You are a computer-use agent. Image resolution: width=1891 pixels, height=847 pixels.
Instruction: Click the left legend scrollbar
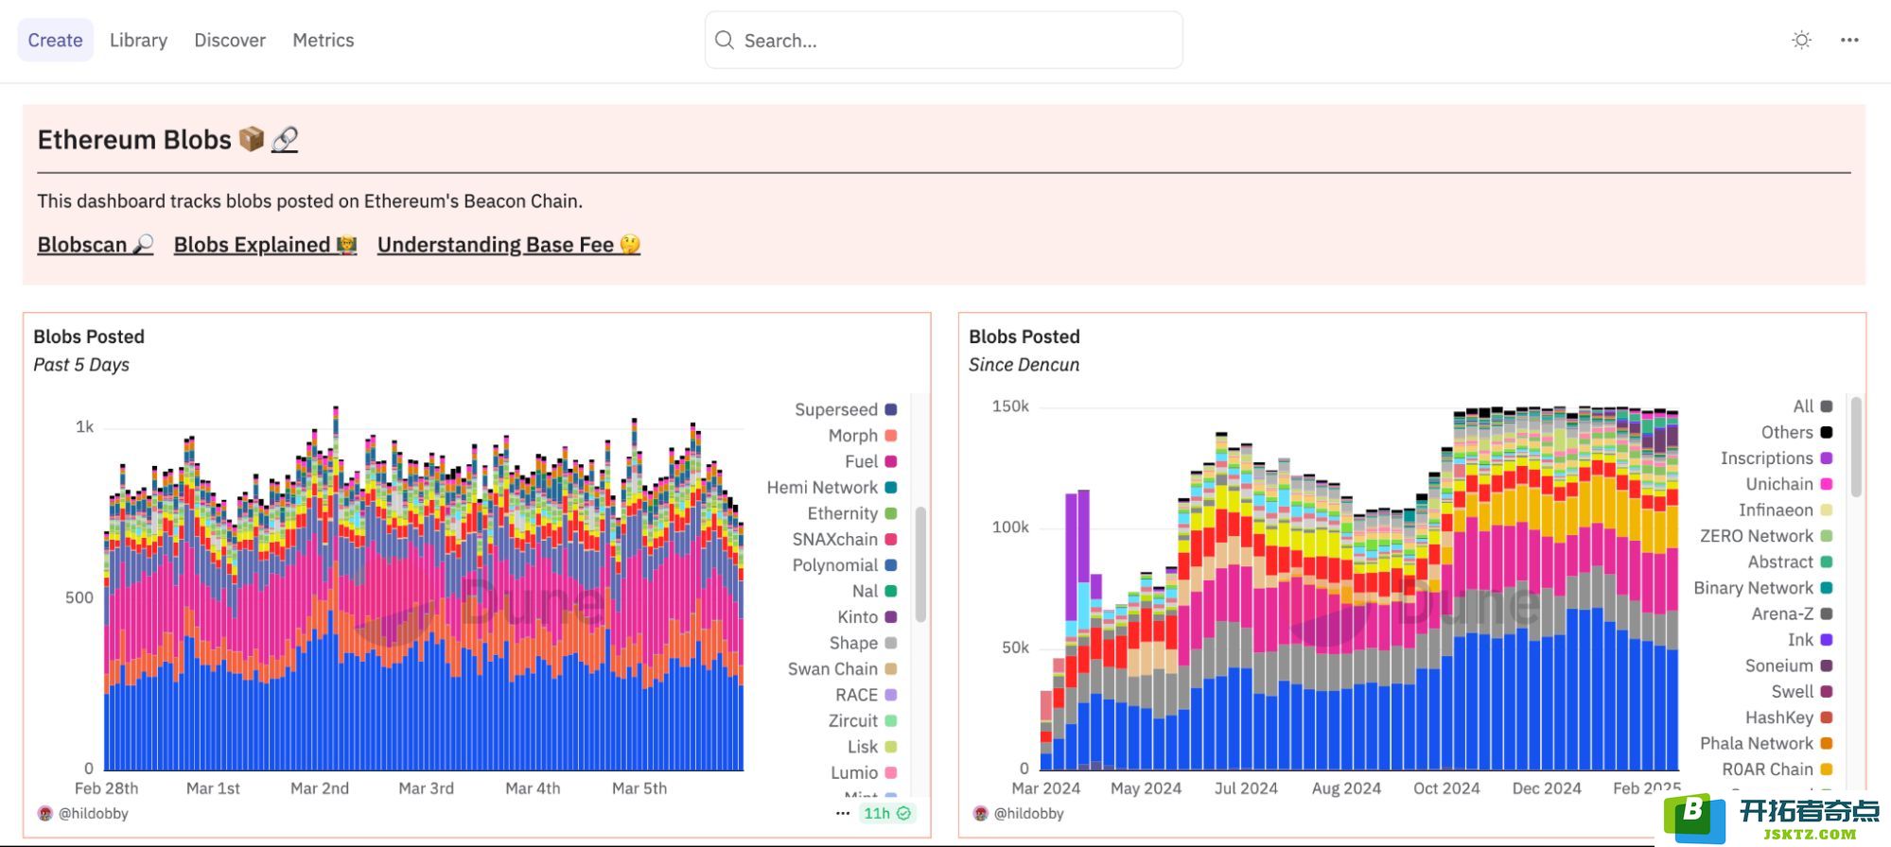(x=920, y=564)
